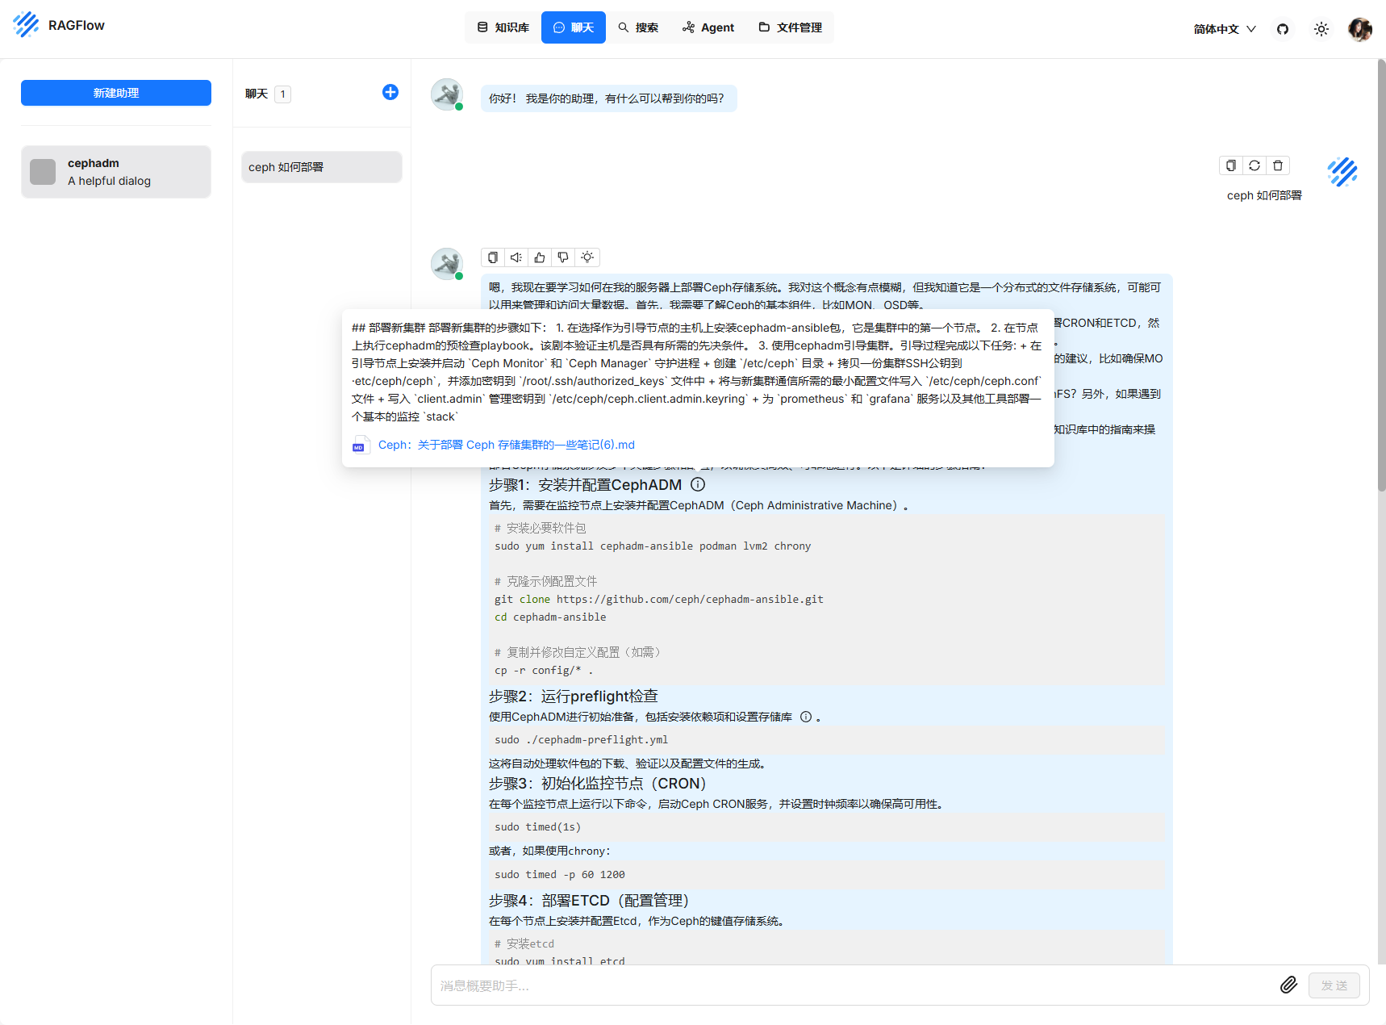Open the Ceph 存储集群笔记(6).md document link

point(507,445)
